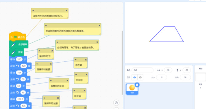Show the sprite with the open-eye button

[x=134, y=77]
